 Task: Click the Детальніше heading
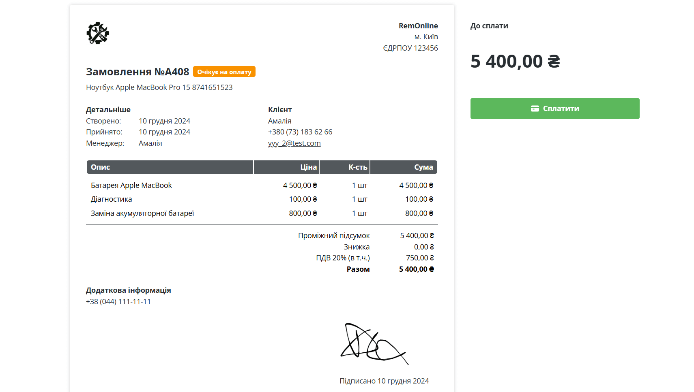pyautogui.click(x=108, y=110)
